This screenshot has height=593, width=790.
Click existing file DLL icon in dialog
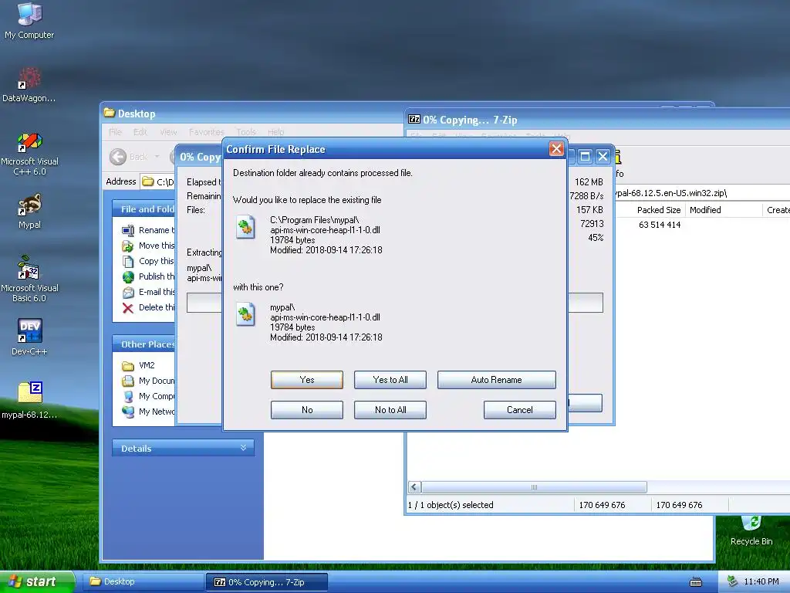tap(245, 227)
